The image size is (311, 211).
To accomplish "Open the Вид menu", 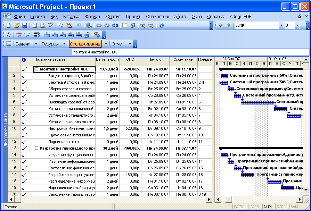I will 54,17.
